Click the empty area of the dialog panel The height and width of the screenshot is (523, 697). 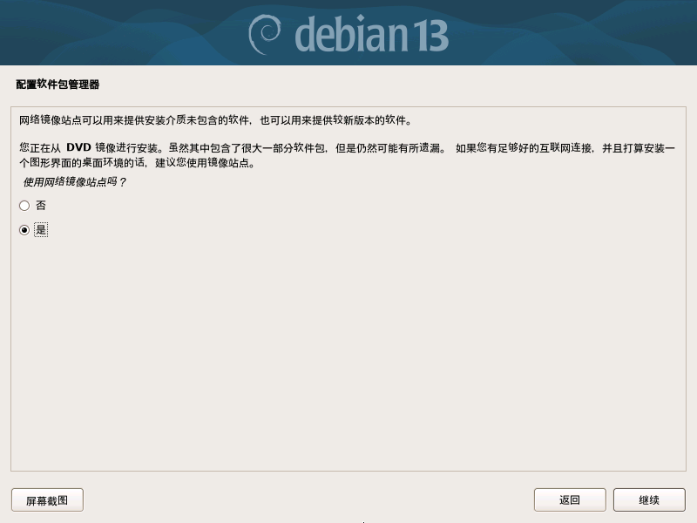tap(348, 351)
